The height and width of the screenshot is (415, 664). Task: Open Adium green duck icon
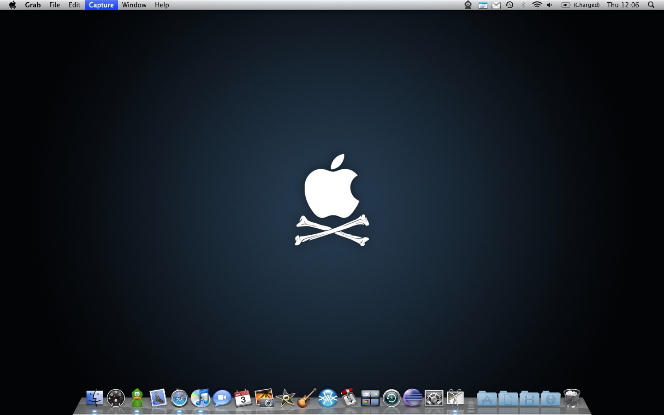click(137, 397)
